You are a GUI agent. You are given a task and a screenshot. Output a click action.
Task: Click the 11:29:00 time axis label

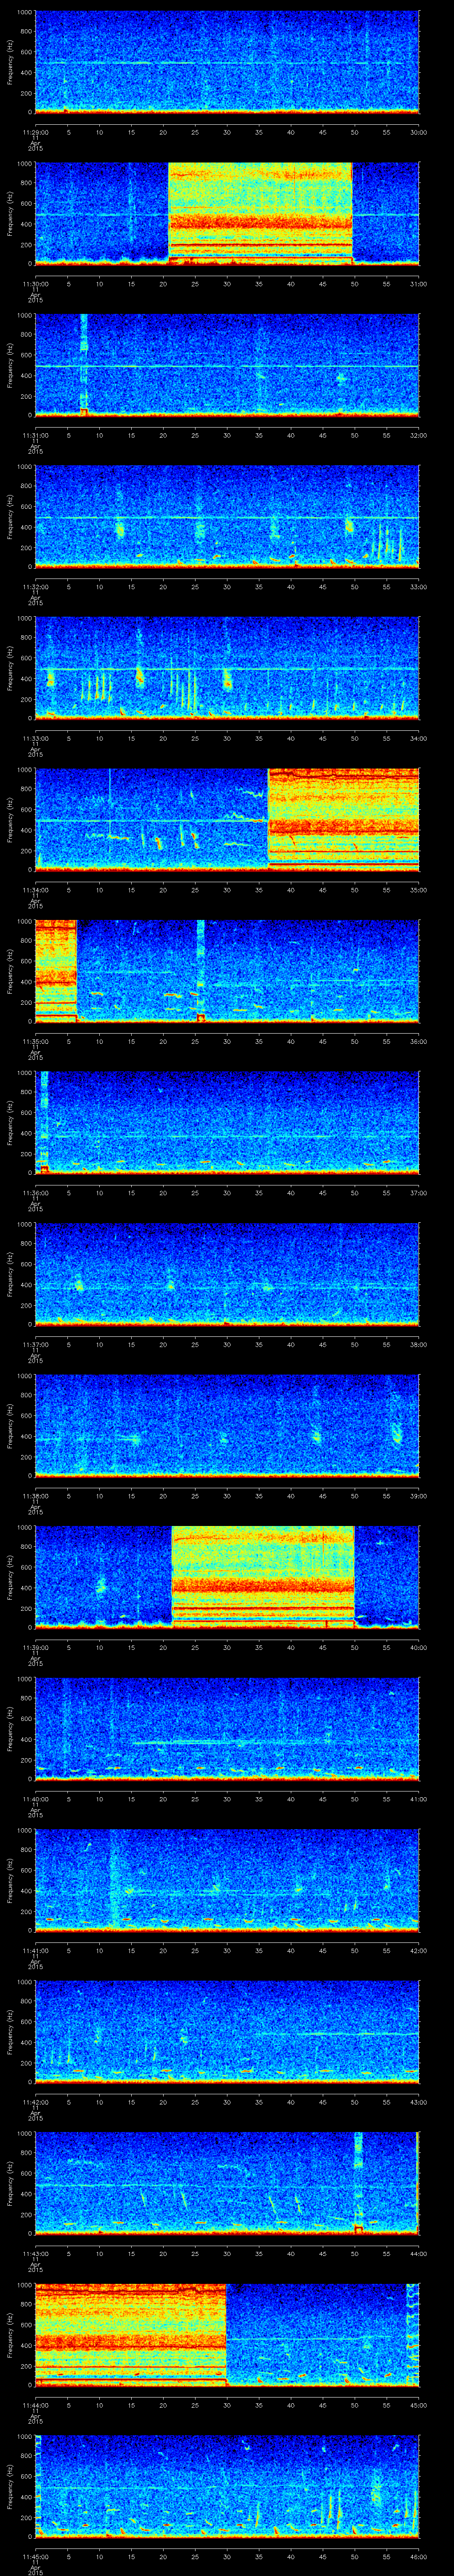click(x=35, y=131)
